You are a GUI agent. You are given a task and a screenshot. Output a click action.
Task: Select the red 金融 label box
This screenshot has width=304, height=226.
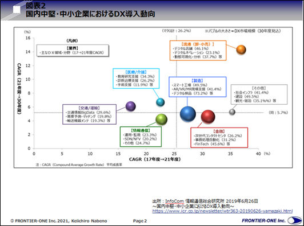click(x=219, y=138)
